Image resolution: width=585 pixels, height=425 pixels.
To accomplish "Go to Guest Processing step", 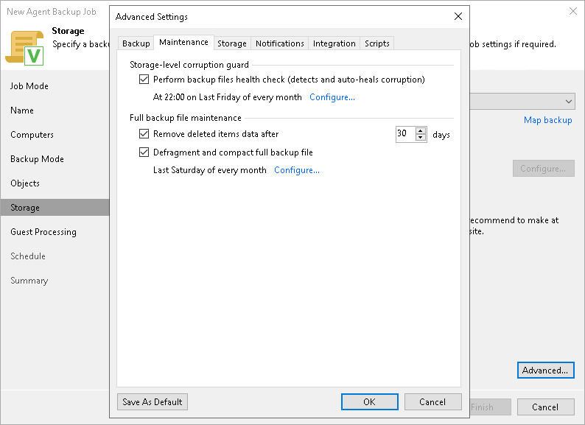I will [43, 232].
